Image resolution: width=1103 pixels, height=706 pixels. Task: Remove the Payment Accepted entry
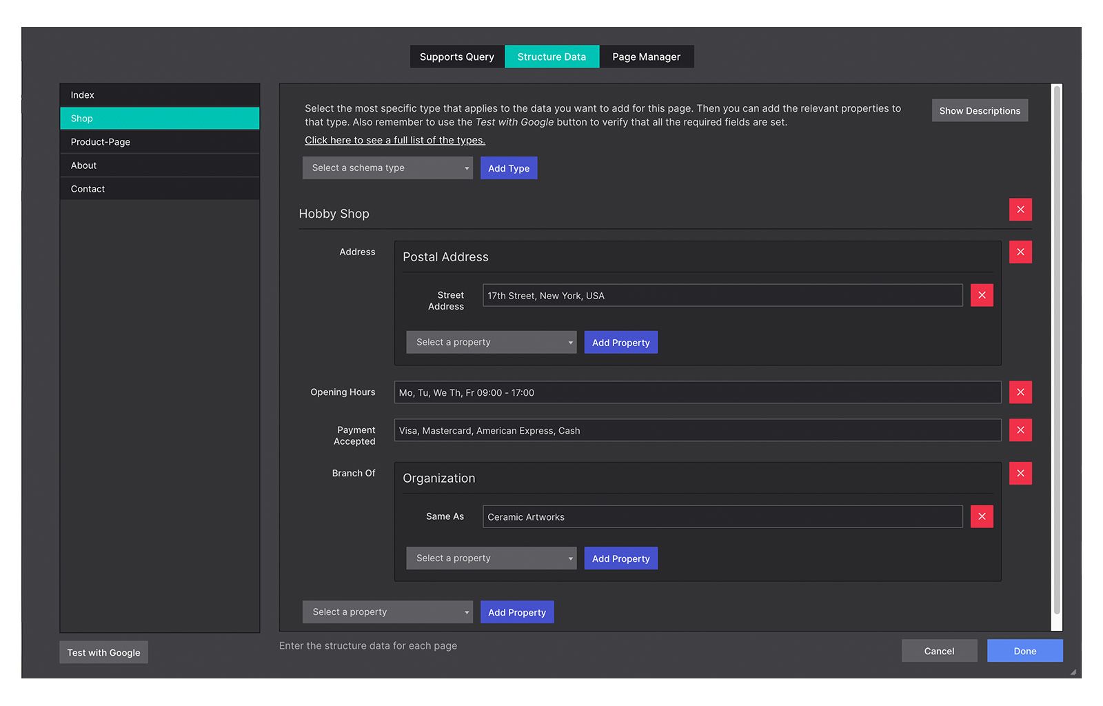tap(1020, 430)
